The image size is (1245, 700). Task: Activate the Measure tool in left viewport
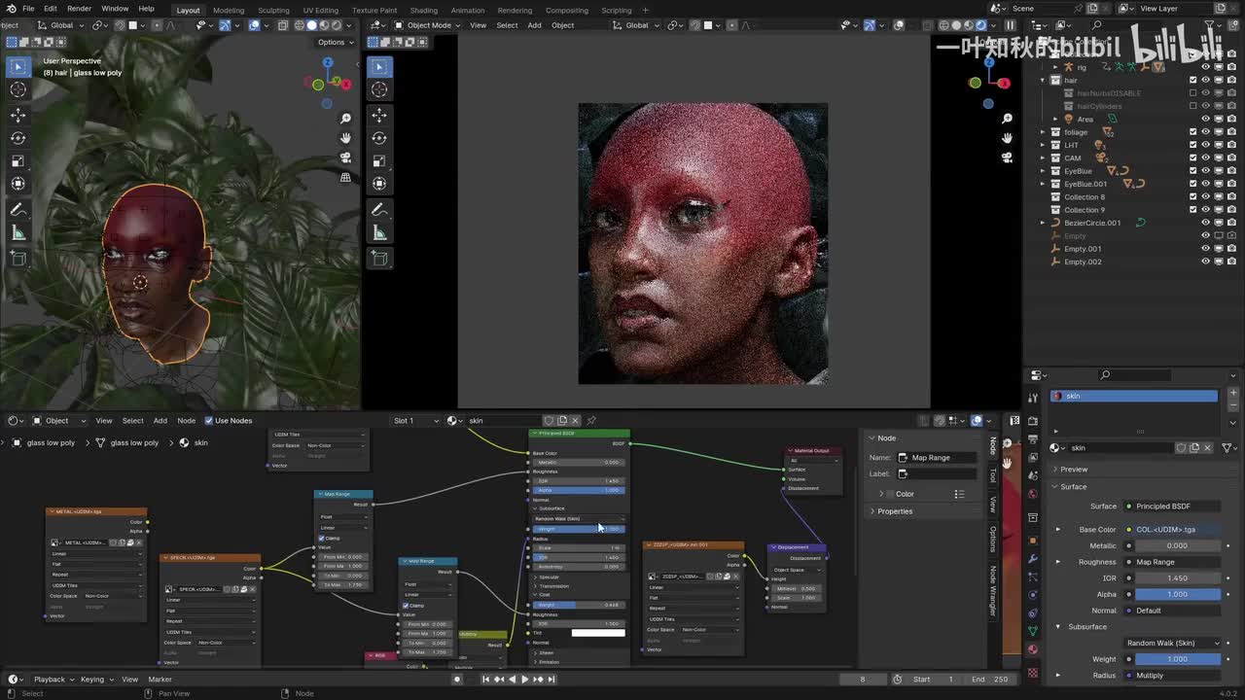click(x=18, y=233)
